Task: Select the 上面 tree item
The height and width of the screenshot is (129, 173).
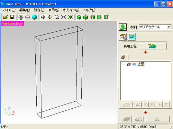Action: click(x=141, y=64)
